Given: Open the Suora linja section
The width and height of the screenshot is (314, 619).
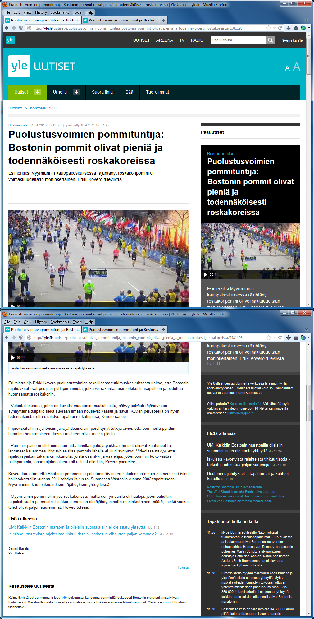Looking at the screenshot, I should coord(102,92).
